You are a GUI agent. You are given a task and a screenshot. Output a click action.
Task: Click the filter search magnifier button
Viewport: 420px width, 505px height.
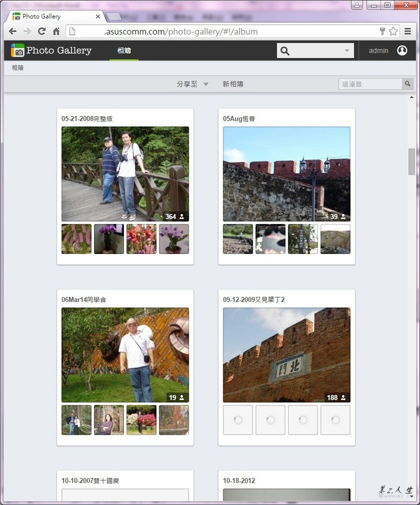click(407, 84)
